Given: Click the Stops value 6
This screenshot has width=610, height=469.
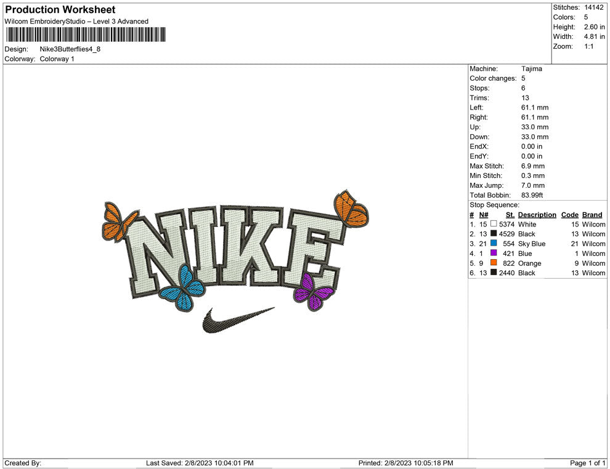Looking at the screenshot, I should (x=523, y=88).
